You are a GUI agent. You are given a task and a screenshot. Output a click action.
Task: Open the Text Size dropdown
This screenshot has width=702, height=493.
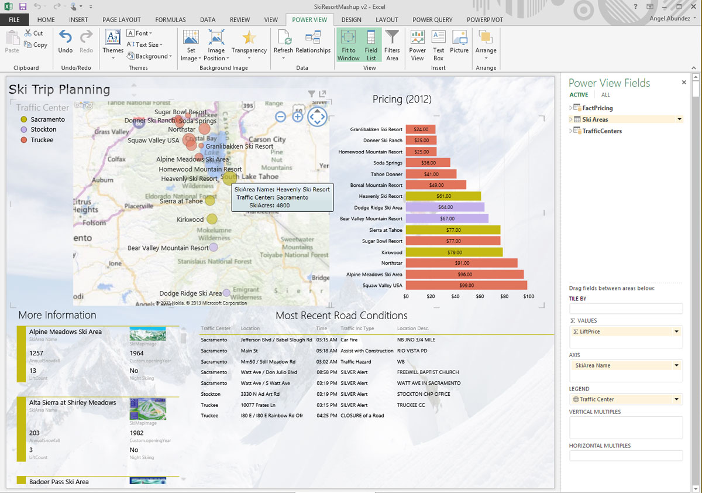(145, 44)
